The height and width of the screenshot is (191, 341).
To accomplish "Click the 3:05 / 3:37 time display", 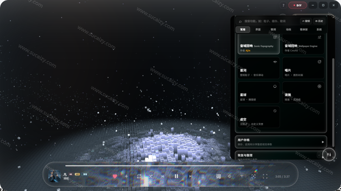I will [282, 176].
